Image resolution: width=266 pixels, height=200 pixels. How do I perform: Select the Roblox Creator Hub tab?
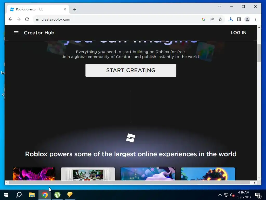38,9
